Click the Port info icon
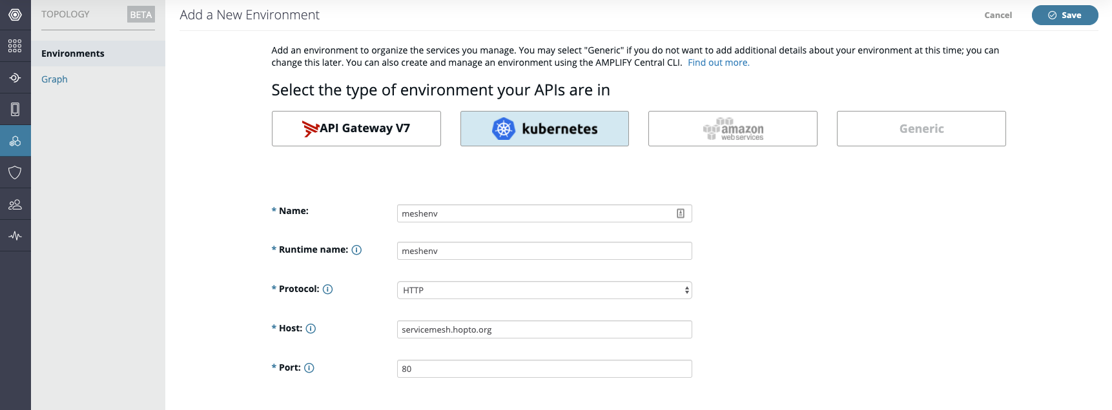 [309, 368]
